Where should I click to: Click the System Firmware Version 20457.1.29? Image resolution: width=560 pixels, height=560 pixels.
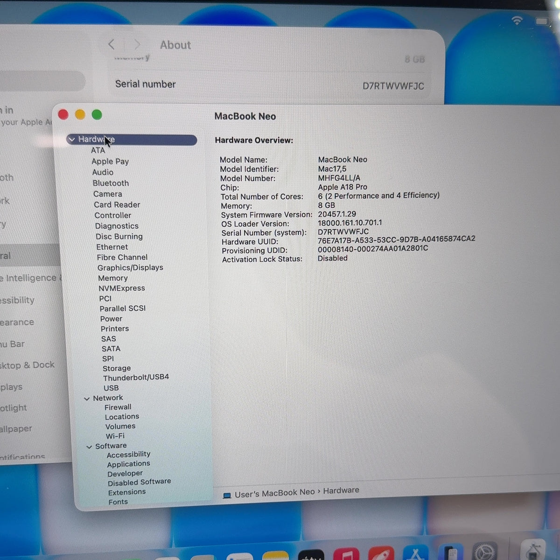click(337, 214)
